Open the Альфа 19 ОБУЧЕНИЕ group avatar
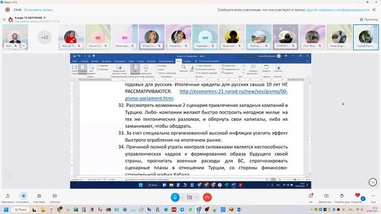 (11, 20)
